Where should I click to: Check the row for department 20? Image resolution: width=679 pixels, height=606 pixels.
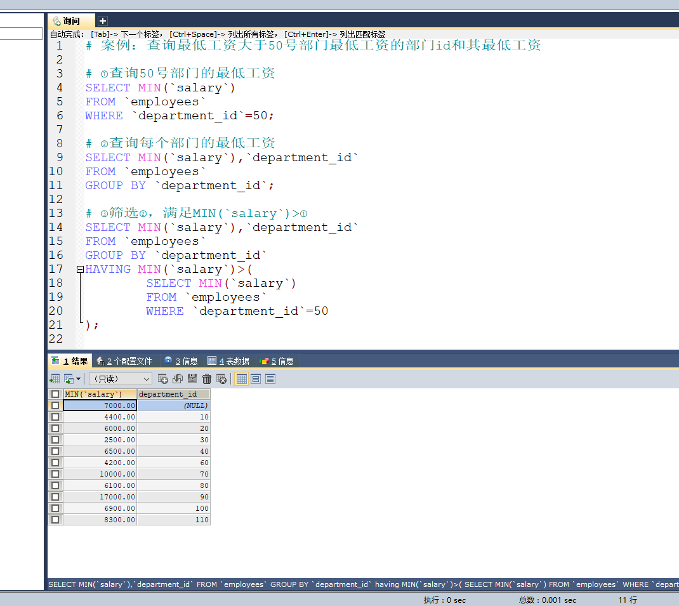pos(55,428)
